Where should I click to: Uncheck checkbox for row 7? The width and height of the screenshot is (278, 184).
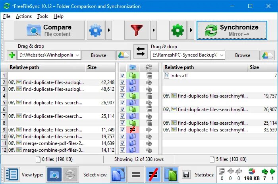[122, 116]
